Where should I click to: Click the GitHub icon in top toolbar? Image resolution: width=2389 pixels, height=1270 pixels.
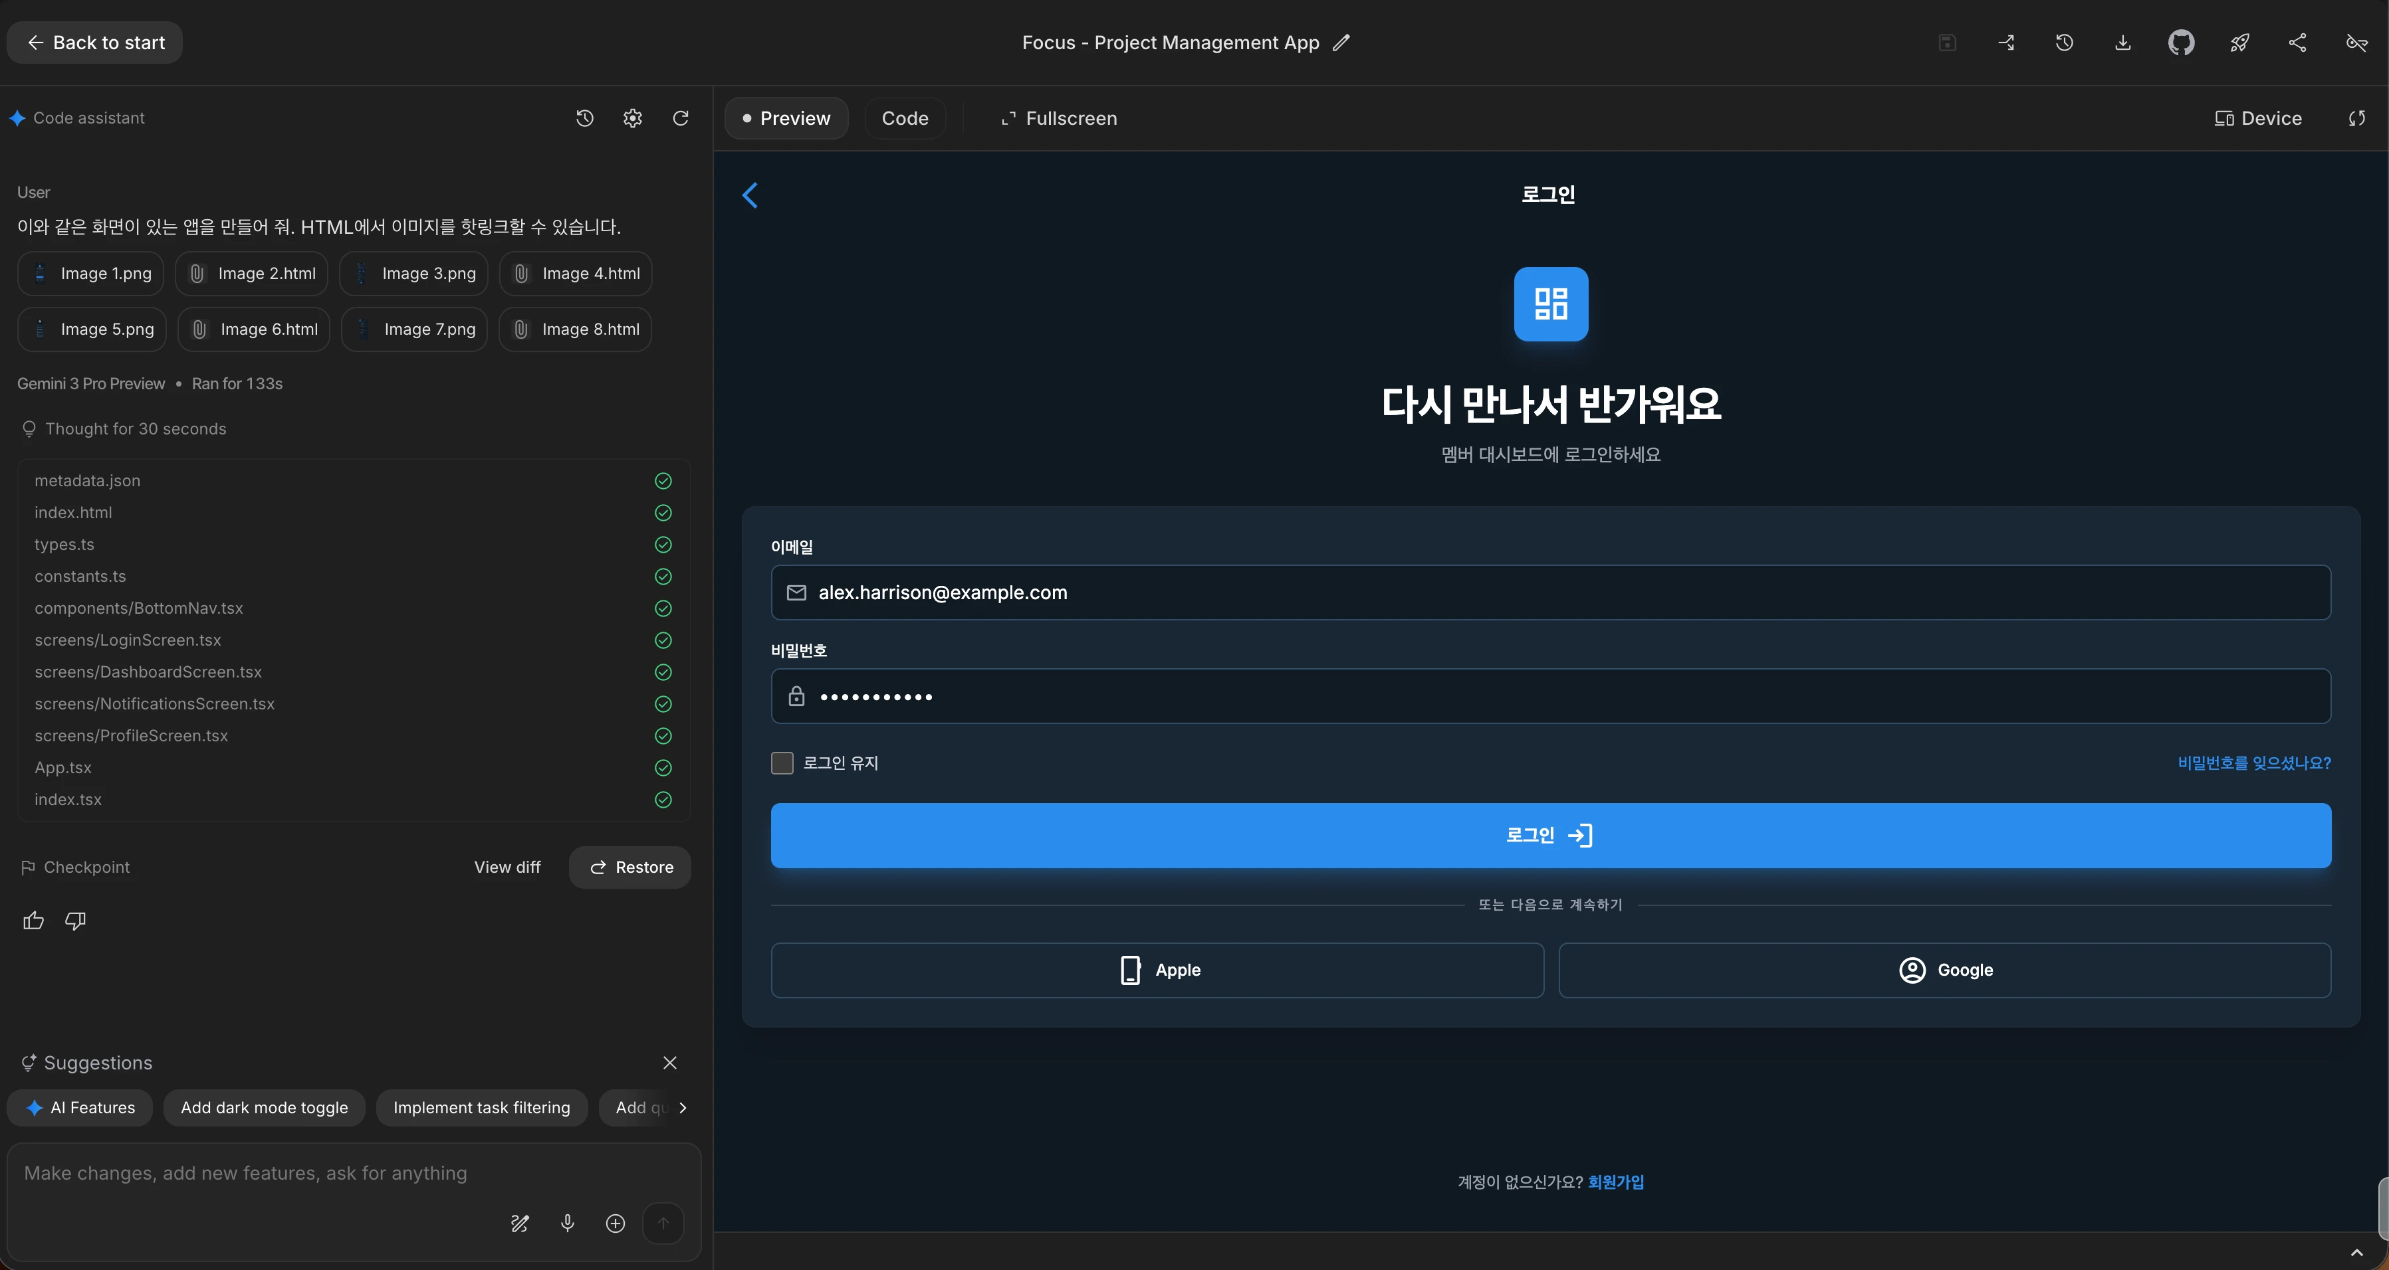coord(2180,43)
